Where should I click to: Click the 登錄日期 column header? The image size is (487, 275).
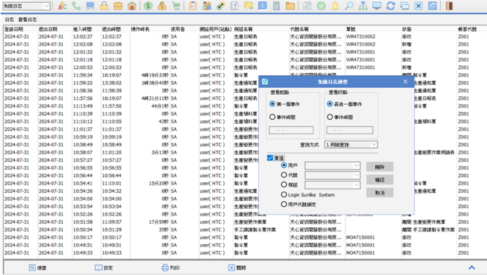13,29
